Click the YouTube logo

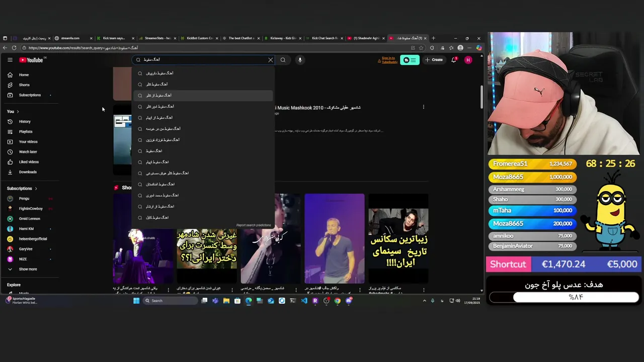click(31, 60)
